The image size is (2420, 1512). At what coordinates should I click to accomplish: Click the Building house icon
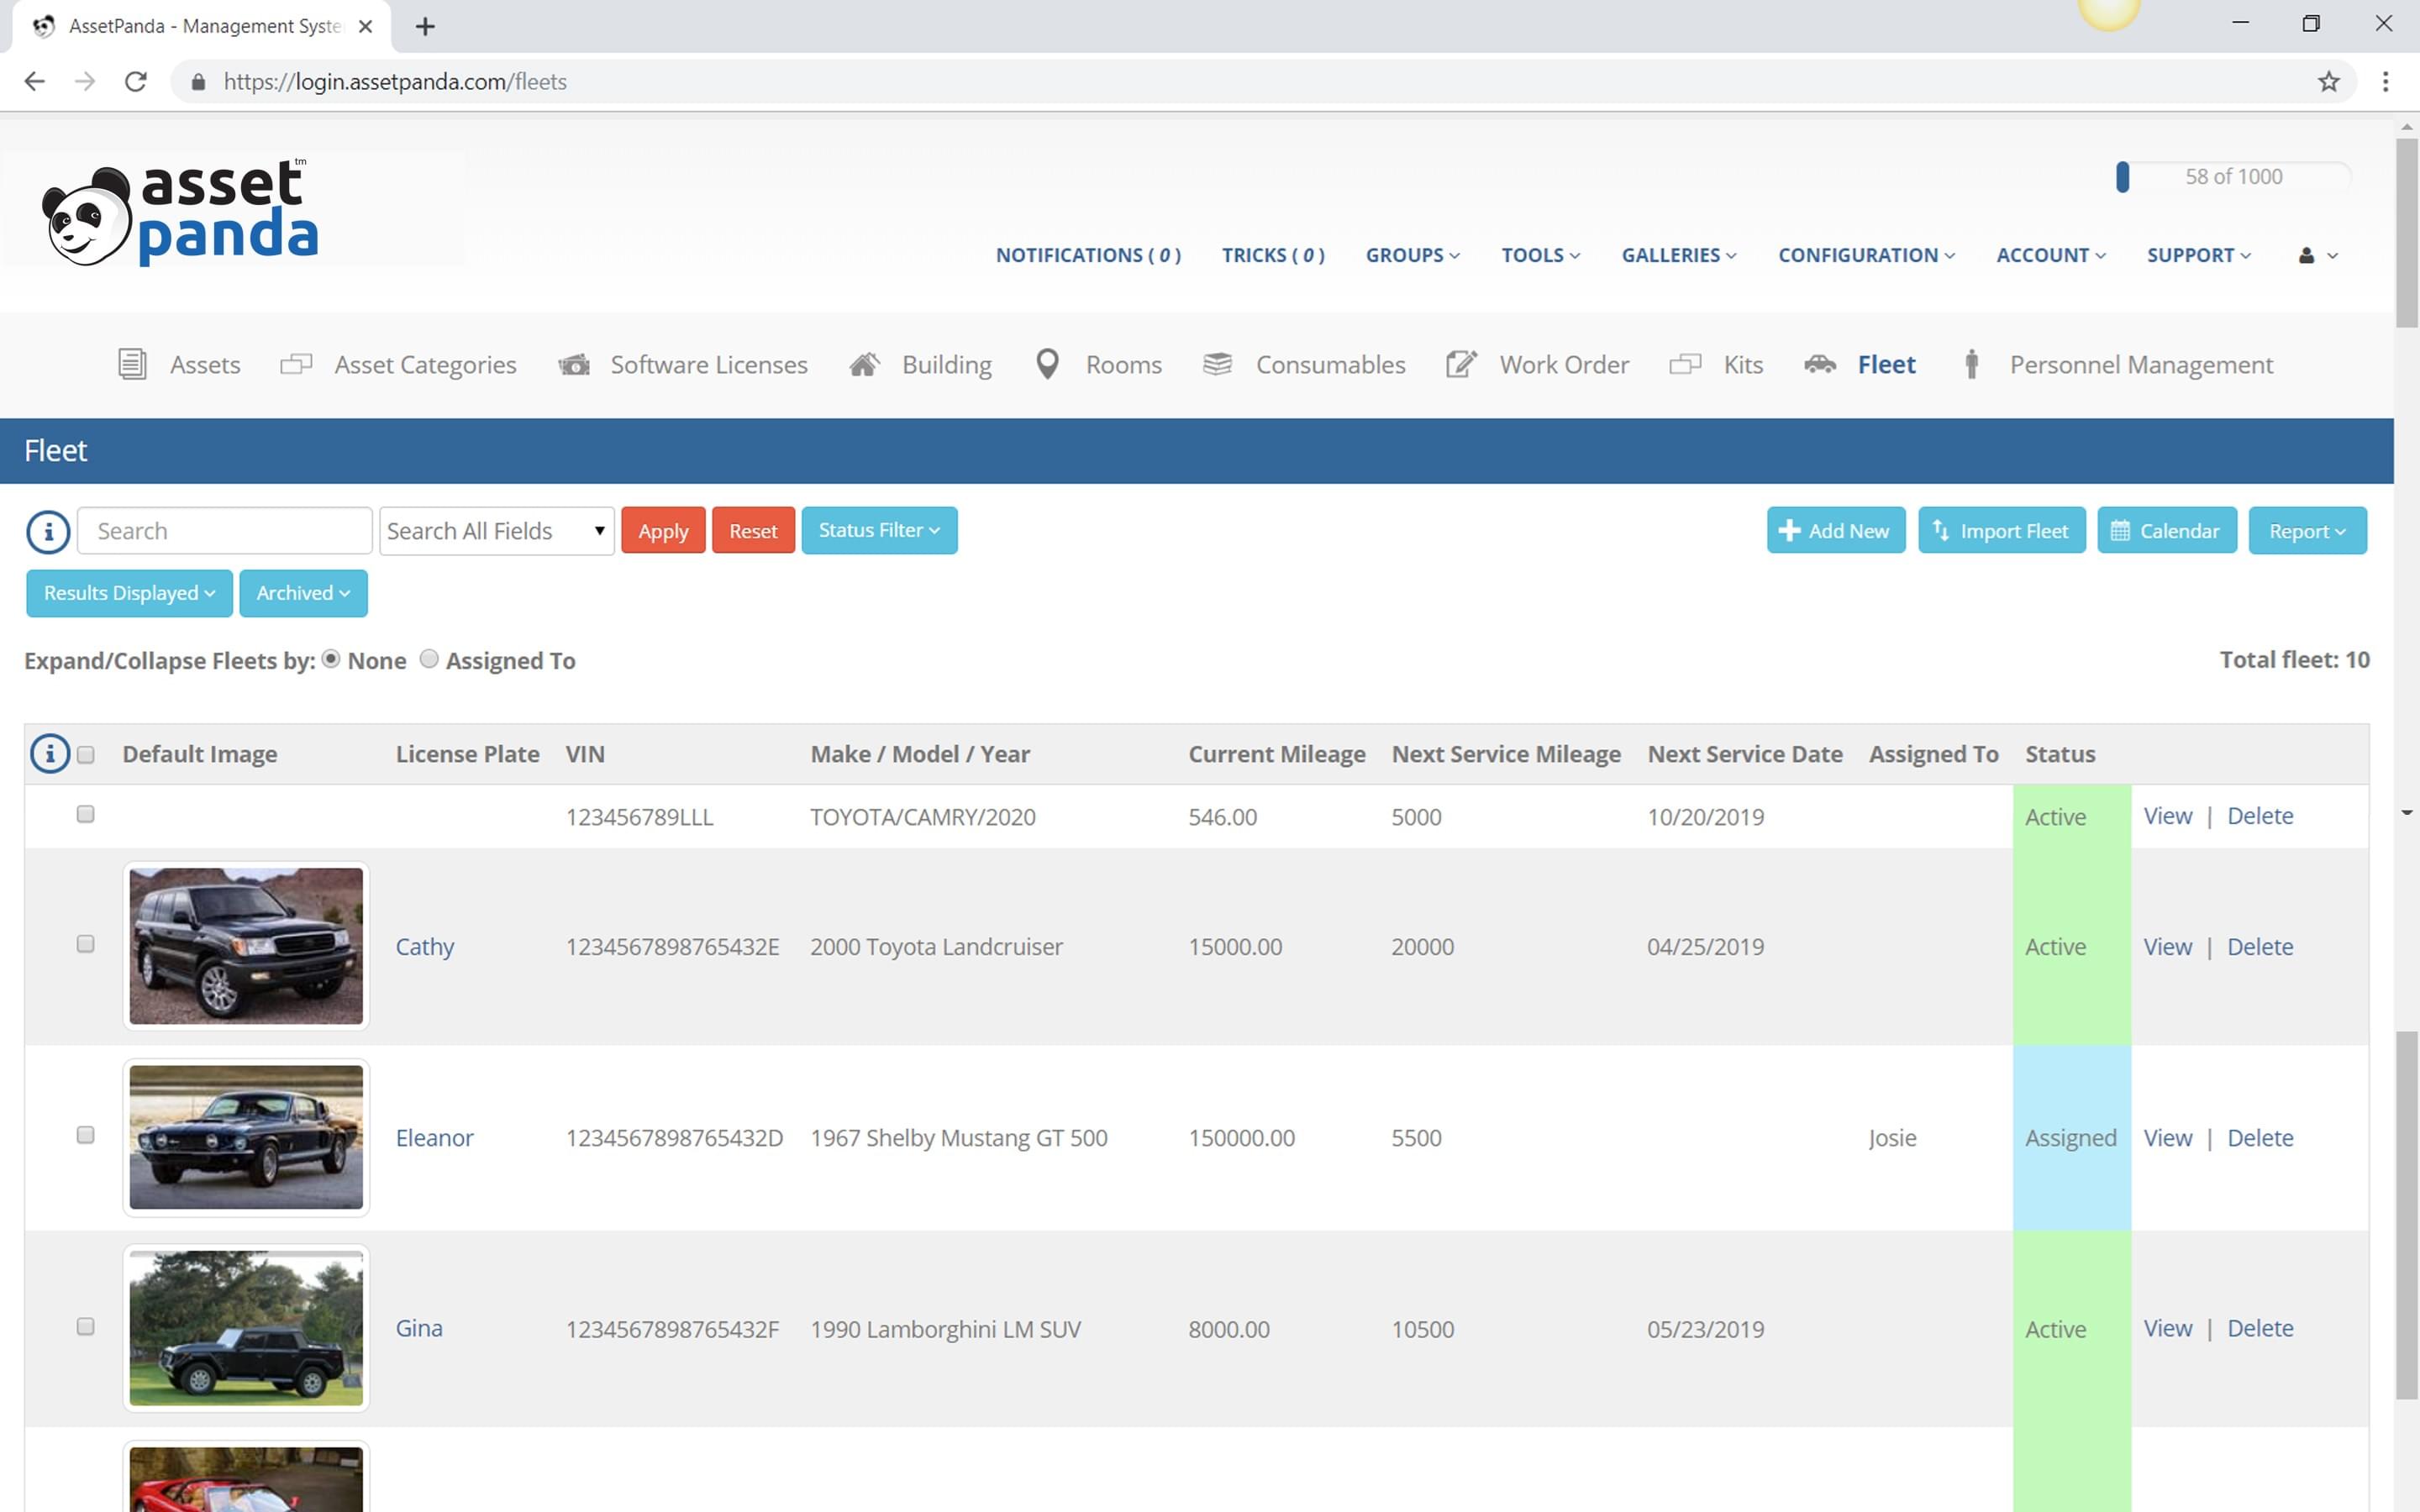(864, 365)
